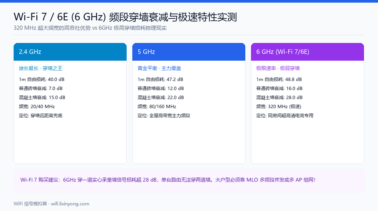Click the 定位: 同房间超高清电竞专用 line

click(x=285, y=116)
